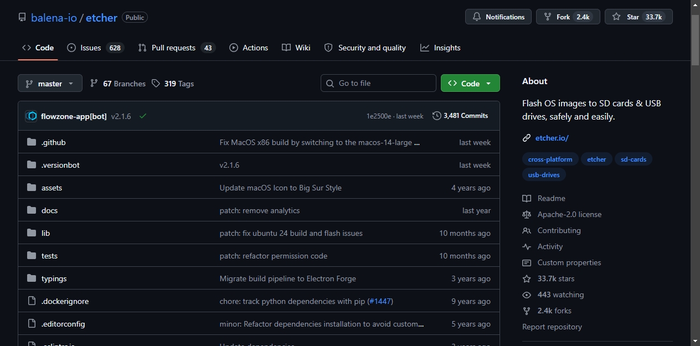Switch to the Code tab

(38, 48)
